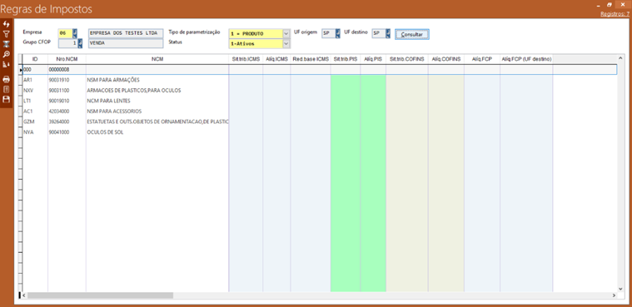Click the refresh arrows sidebar icon
This screenshot has height=307, width=632.
(6, 25)
